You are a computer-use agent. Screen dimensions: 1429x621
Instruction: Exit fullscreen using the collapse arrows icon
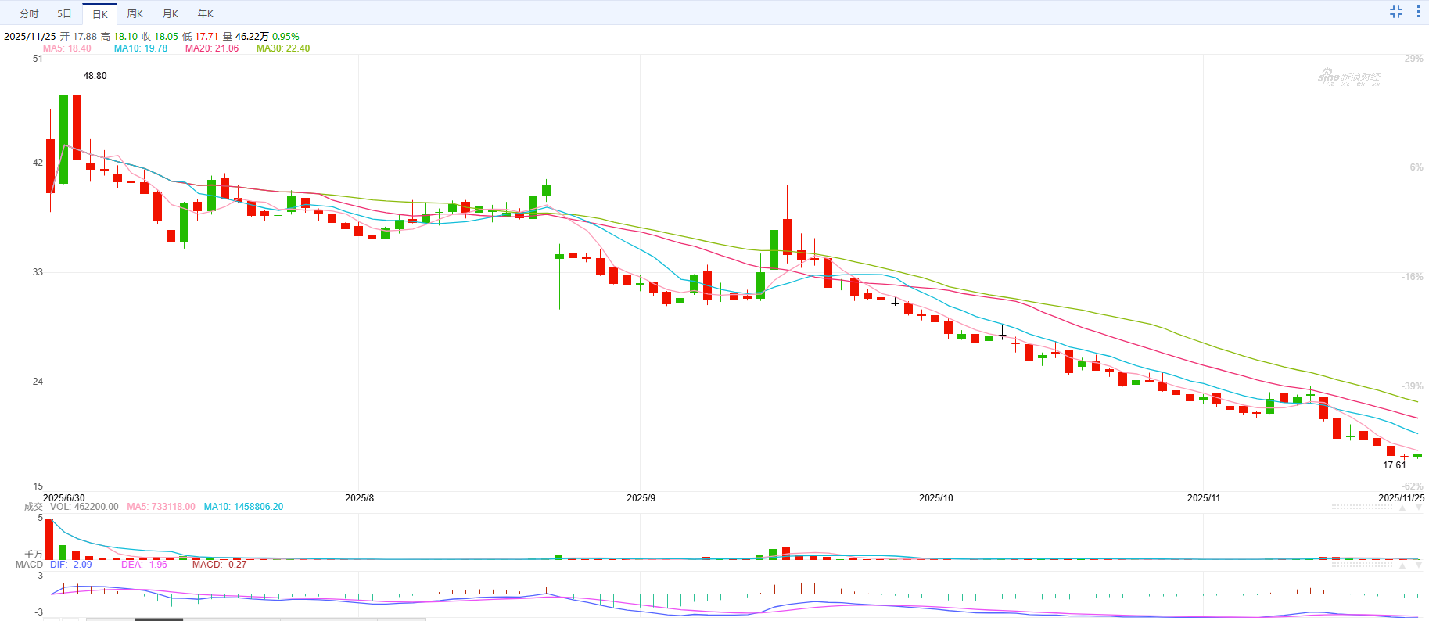pos(1396,12)
